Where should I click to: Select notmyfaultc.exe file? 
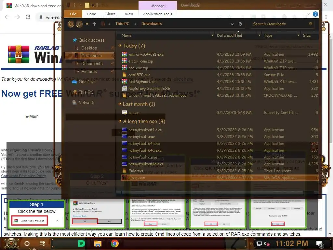click(x=143, y=157)
